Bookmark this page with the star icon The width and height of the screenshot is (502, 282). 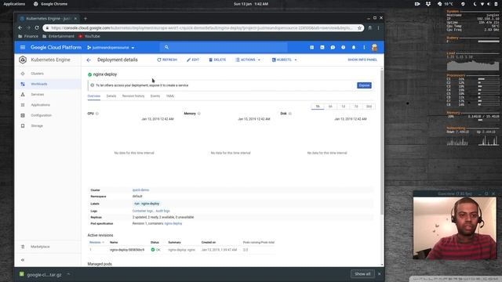click(359, 28)
